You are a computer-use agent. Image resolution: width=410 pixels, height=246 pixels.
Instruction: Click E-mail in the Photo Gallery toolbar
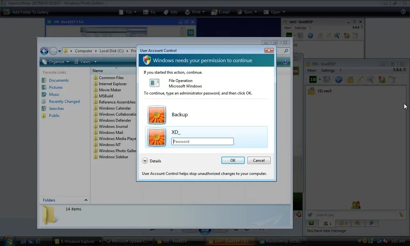point(220,12)
